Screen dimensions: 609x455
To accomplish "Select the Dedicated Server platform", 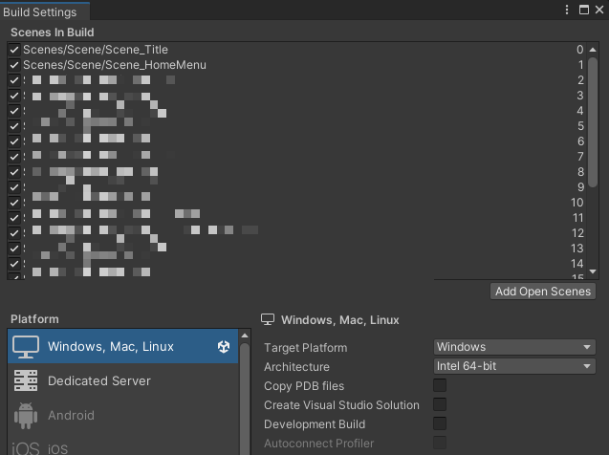I will tap(122, 380).
